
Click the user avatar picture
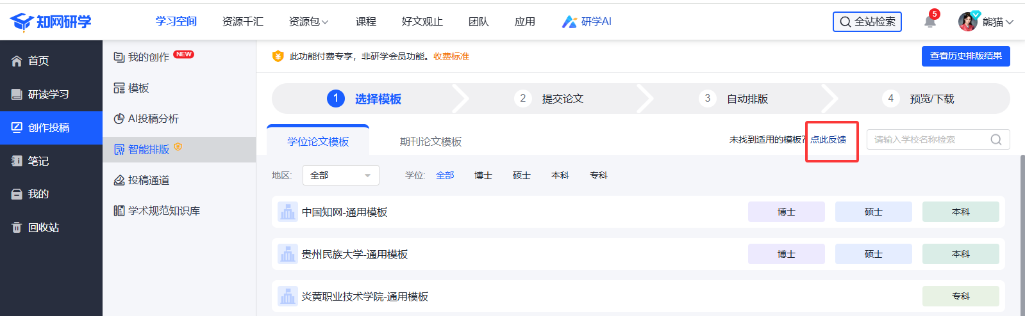(967, 22)
